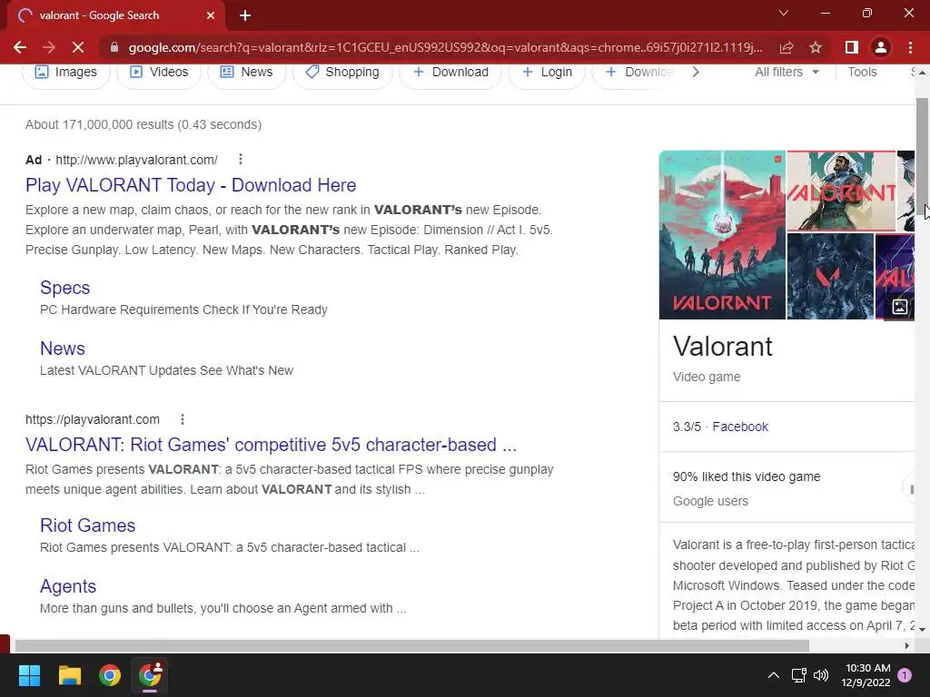Viewport: 930px width, 697px height.
Task: Open the Chrome profile avatar
Action: 881,47
